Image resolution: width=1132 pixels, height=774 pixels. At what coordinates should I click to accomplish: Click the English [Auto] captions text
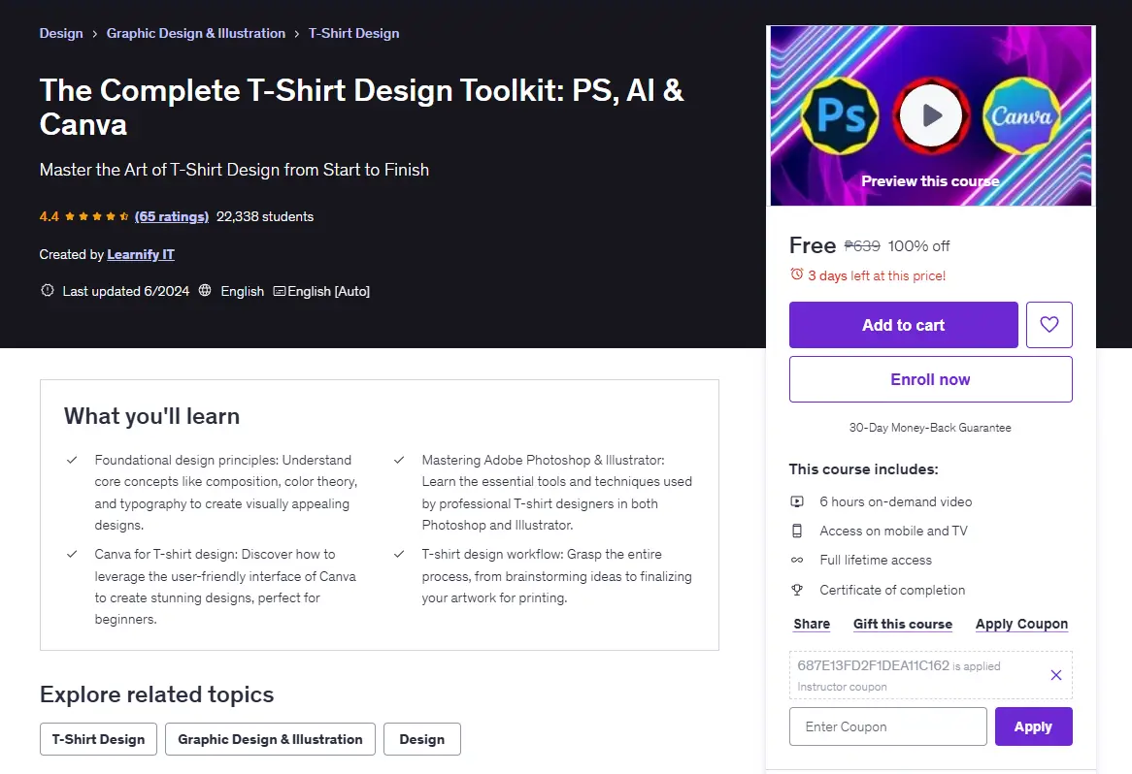click(x=328, y=291)
